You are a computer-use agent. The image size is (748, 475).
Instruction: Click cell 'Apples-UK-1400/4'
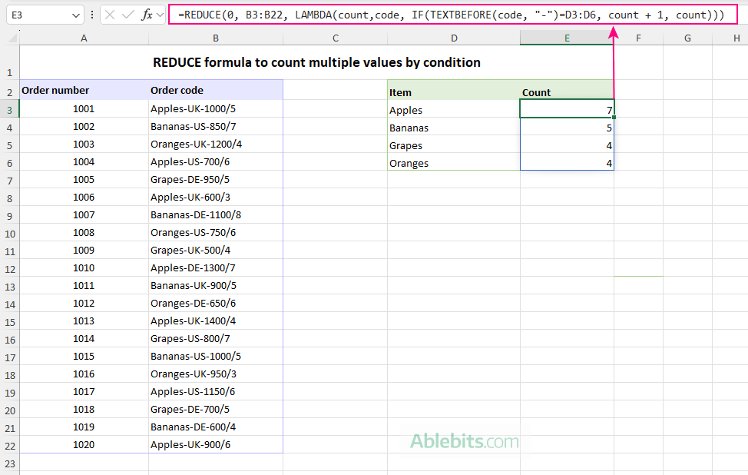click(216, 321)
